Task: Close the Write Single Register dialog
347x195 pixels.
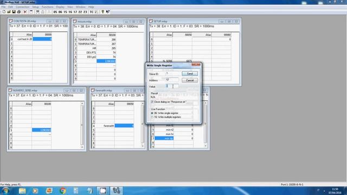Action: [196, 64]
